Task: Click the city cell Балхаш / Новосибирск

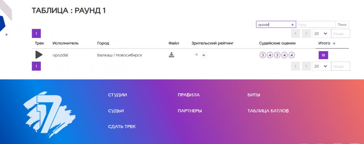Action: point(120,55)
